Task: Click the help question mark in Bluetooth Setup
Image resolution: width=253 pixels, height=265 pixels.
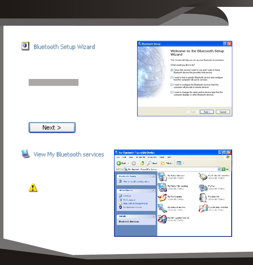Action: point(225,44)
